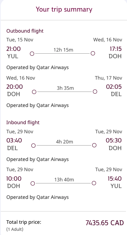Click the YUL departure circle marker
The image size is (127, 235).
point(32,54)
